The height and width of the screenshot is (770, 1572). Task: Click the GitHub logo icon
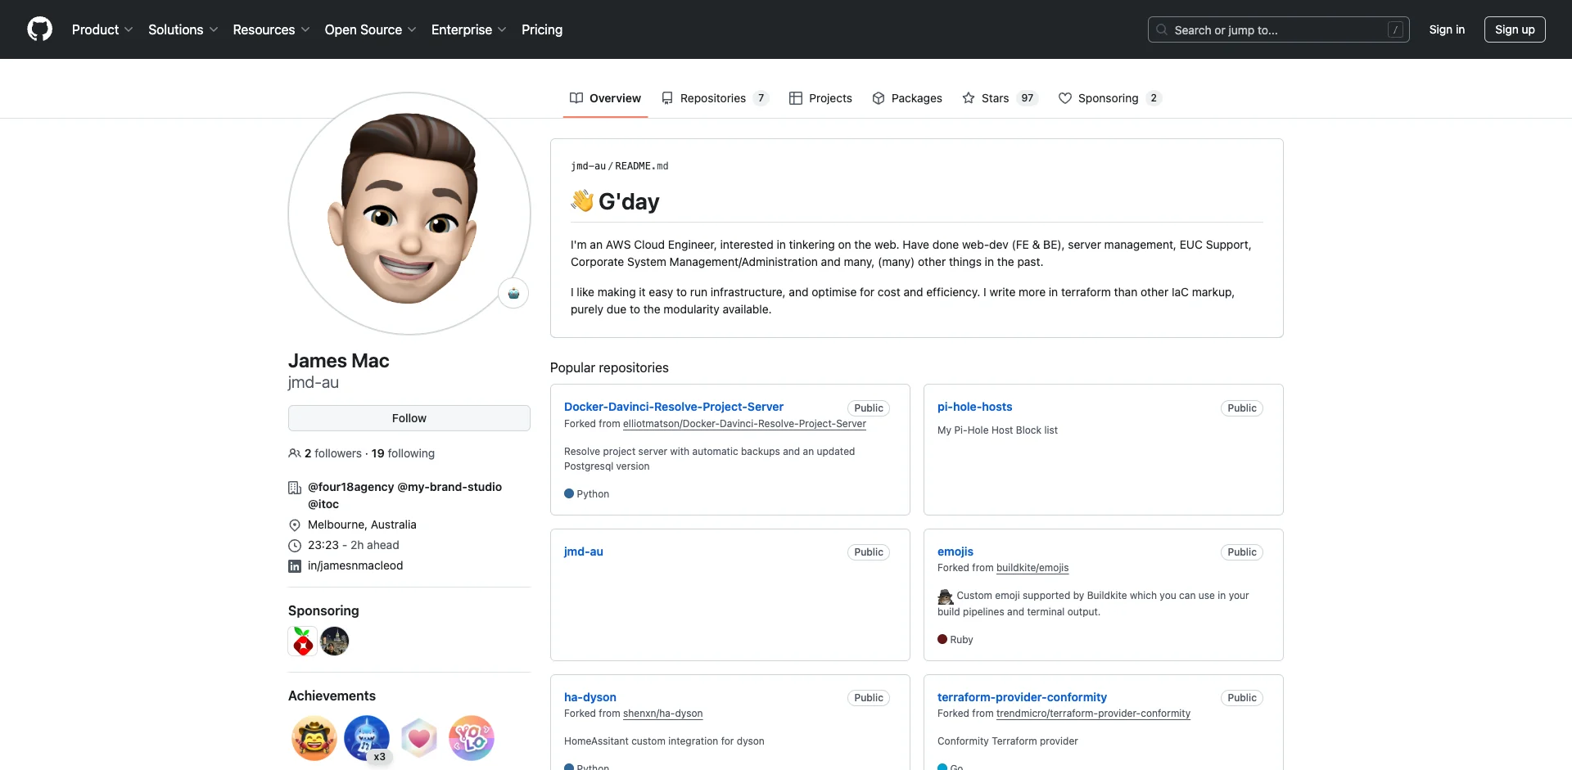tap(39, 29)
